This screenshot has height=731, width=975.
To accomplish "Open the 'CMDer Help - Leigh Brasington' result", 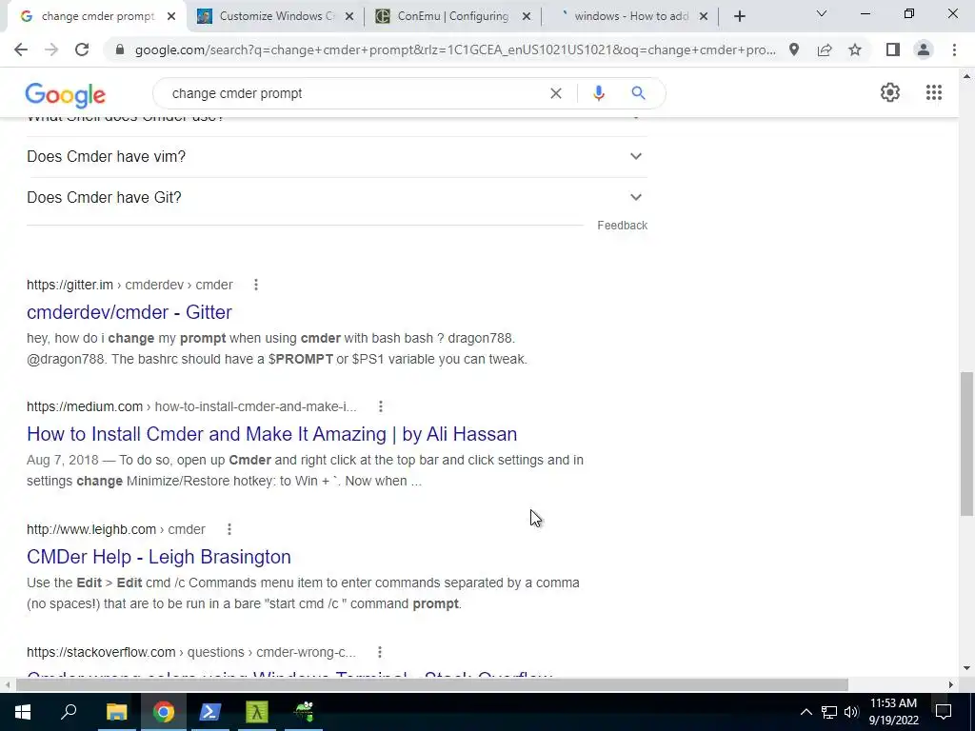I will click(x=159, y=556).
